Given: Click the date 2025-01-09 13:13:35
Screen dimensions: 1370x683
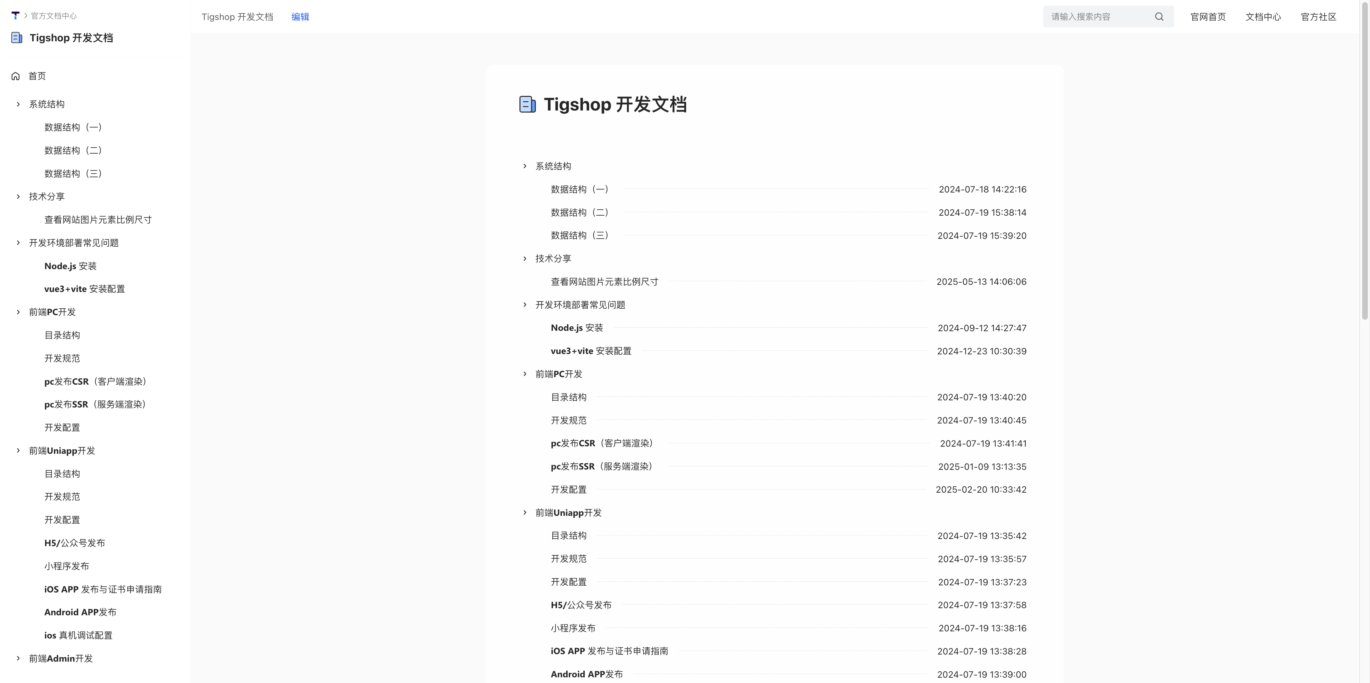Looking at the screenshot, I should 982,467.
